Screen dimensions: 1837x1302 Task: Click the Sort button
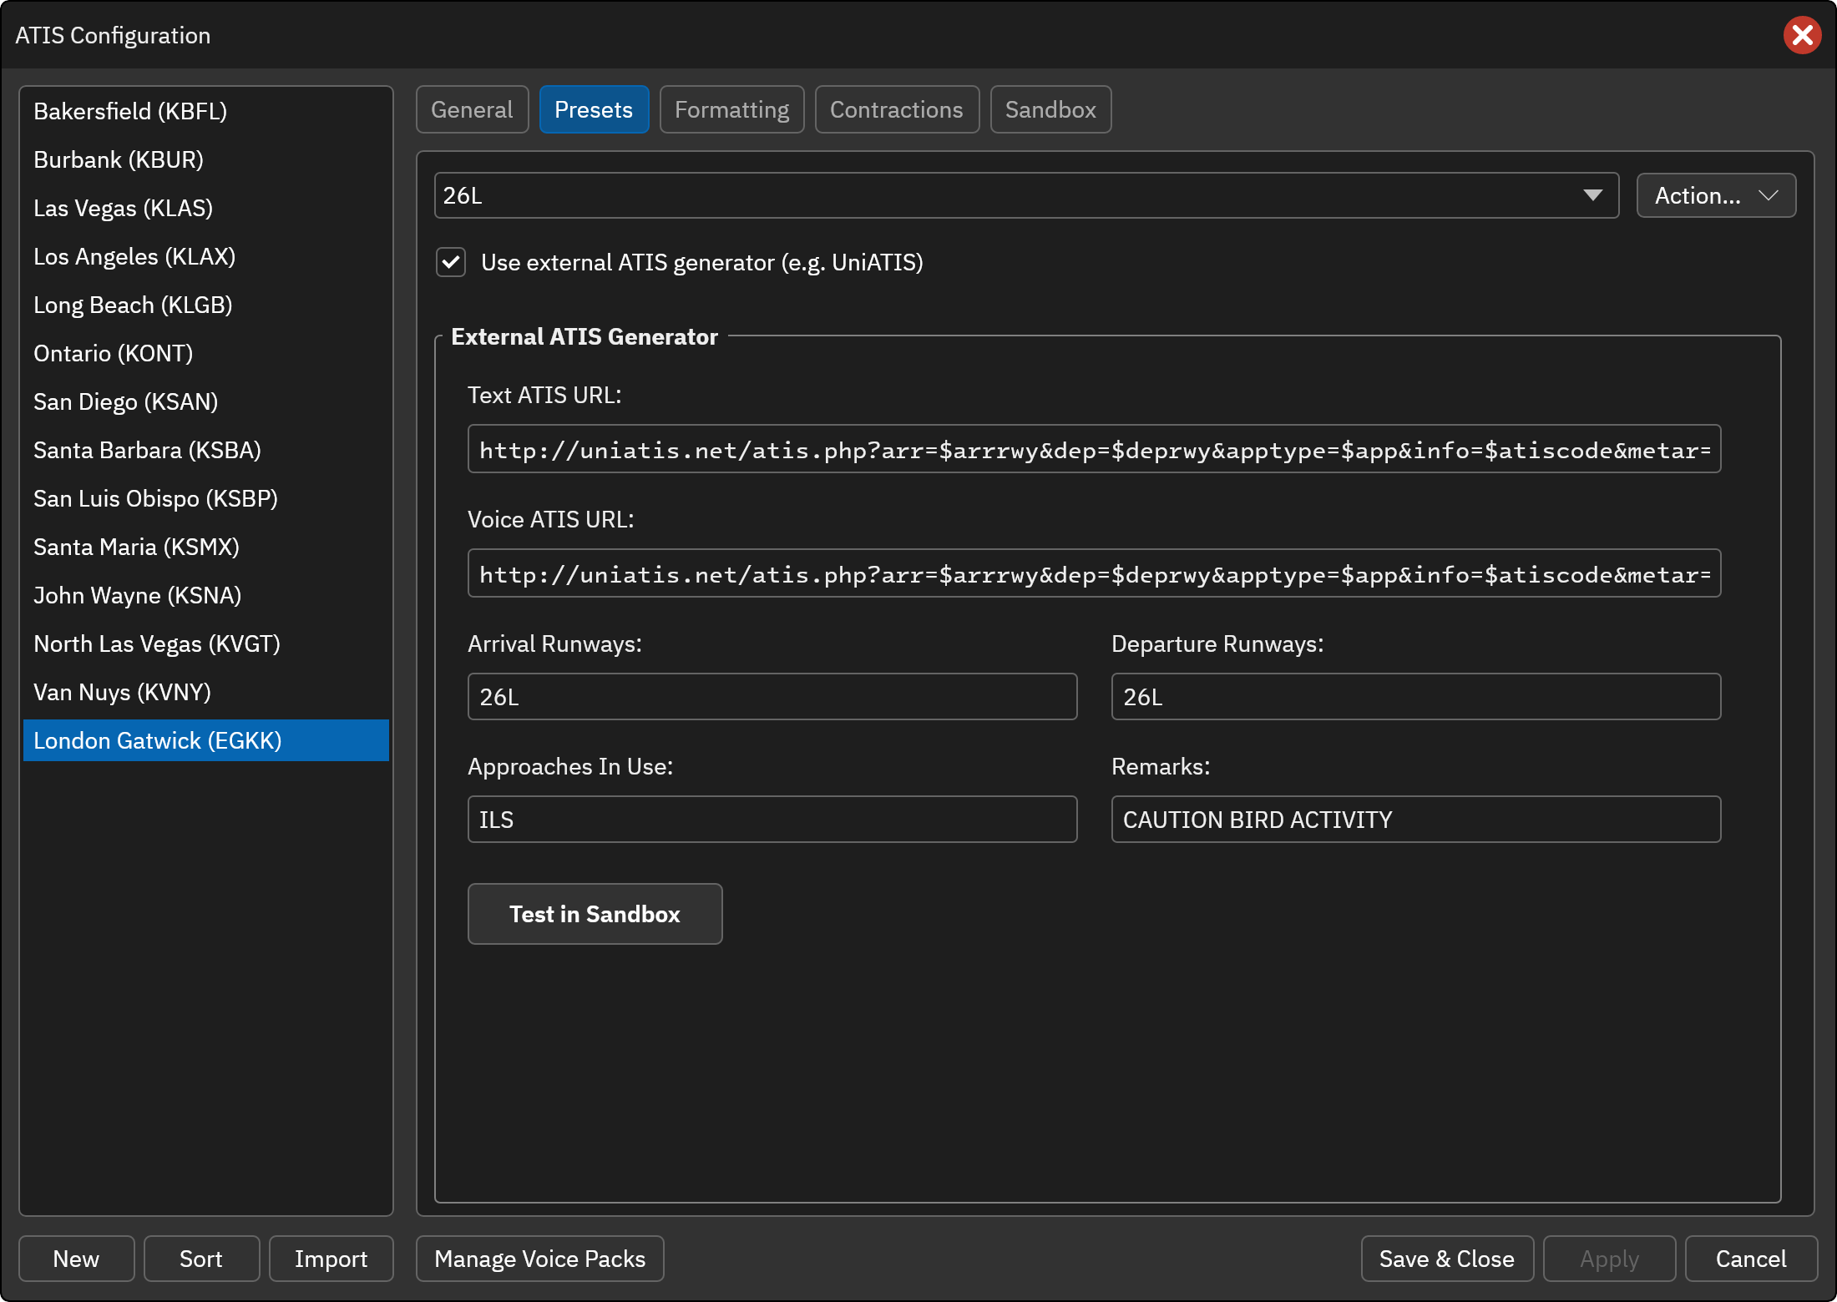click(x=201, y=1259)
